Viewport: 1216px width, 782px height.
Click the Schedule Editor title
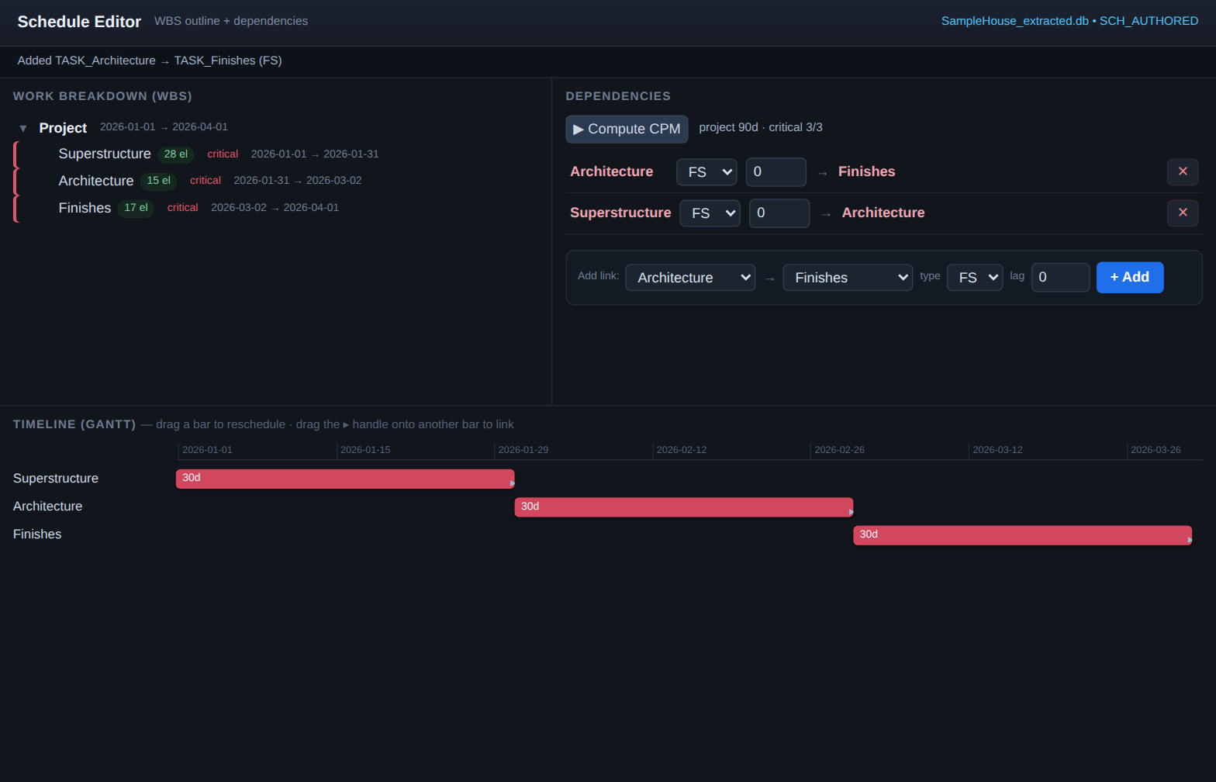coord(79,22)
